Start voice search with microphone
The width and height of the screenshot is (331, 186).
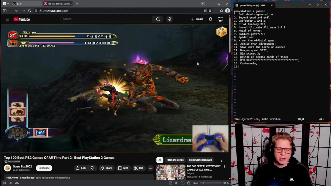coord(170,19)
